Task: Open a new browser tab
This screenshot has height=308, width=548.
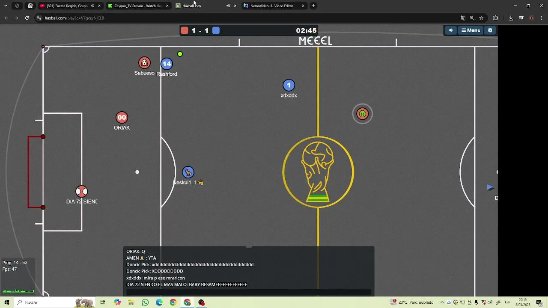Action: [x=313, y=6]
